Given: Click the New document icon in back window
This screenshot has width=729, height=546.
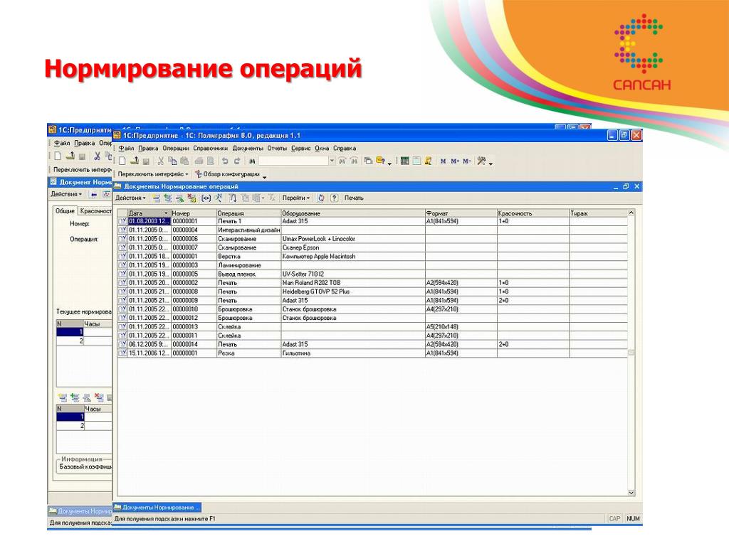Looking at the screenshot, I should click(x=58, y=156).
